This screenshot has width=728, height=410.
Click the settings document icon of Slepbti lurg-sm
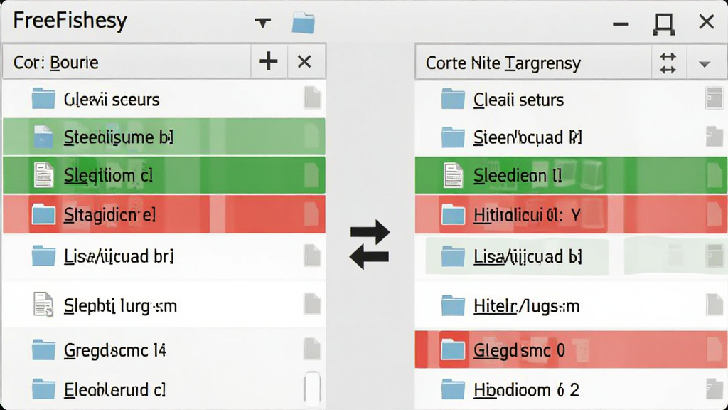click(43, 305)
